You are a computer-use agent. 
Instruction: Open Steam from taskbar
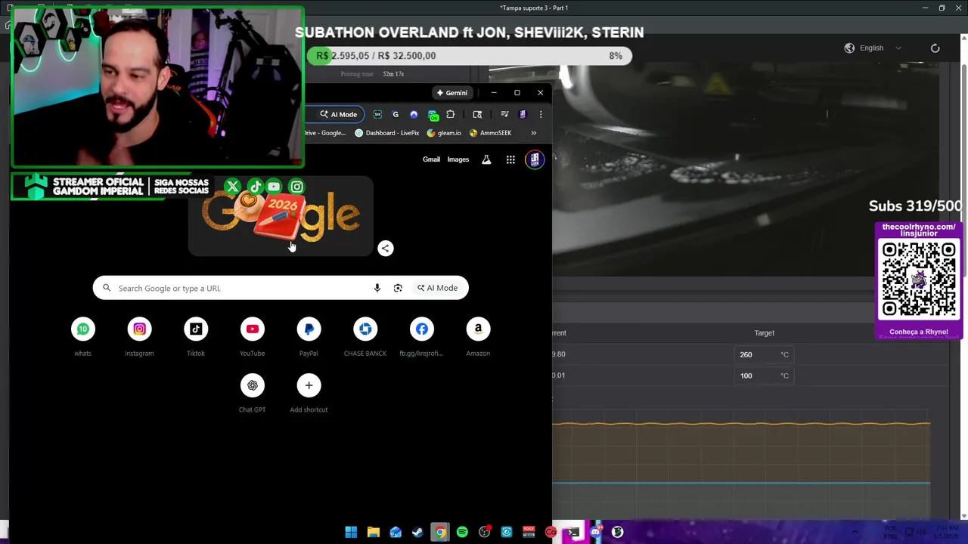(417, 533)
